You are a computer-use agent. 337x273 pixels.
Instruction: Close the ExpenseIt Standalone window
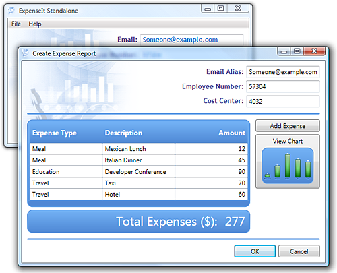click(238, 9)
